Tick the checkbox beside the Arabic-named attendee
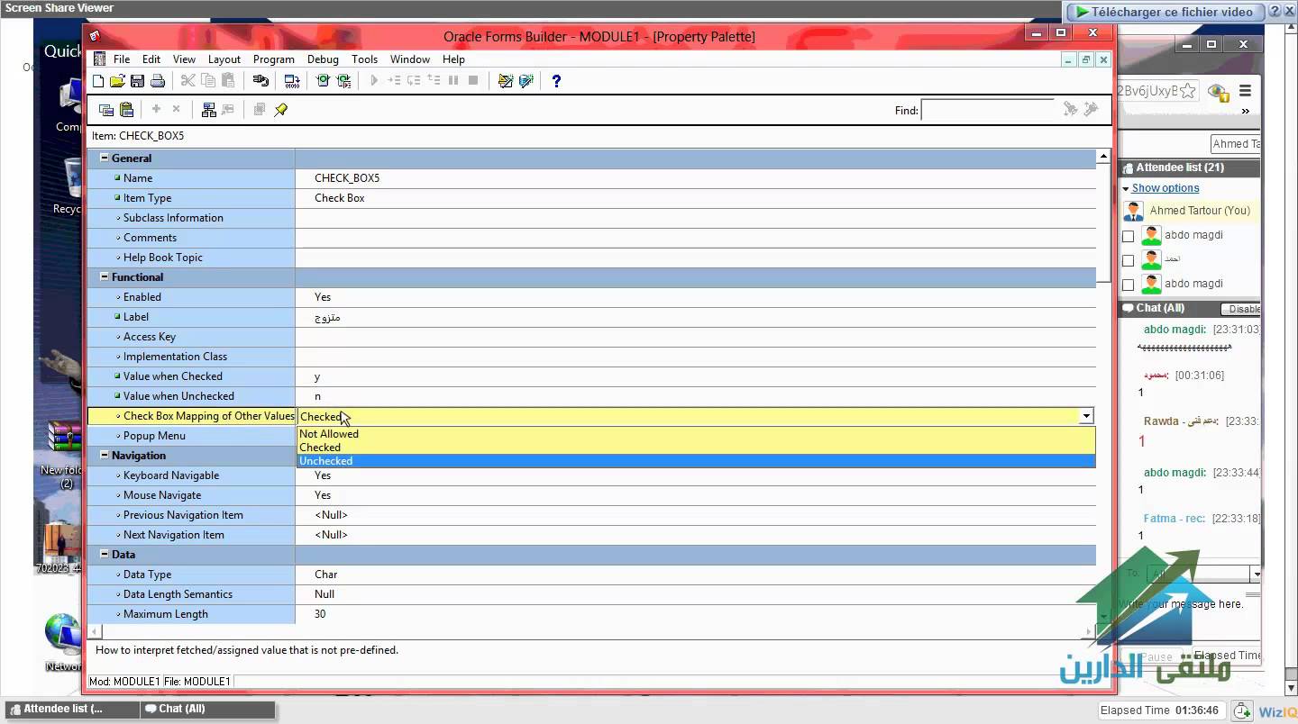This screenshot has height=724, width=1298. (x=1128, y=260)
